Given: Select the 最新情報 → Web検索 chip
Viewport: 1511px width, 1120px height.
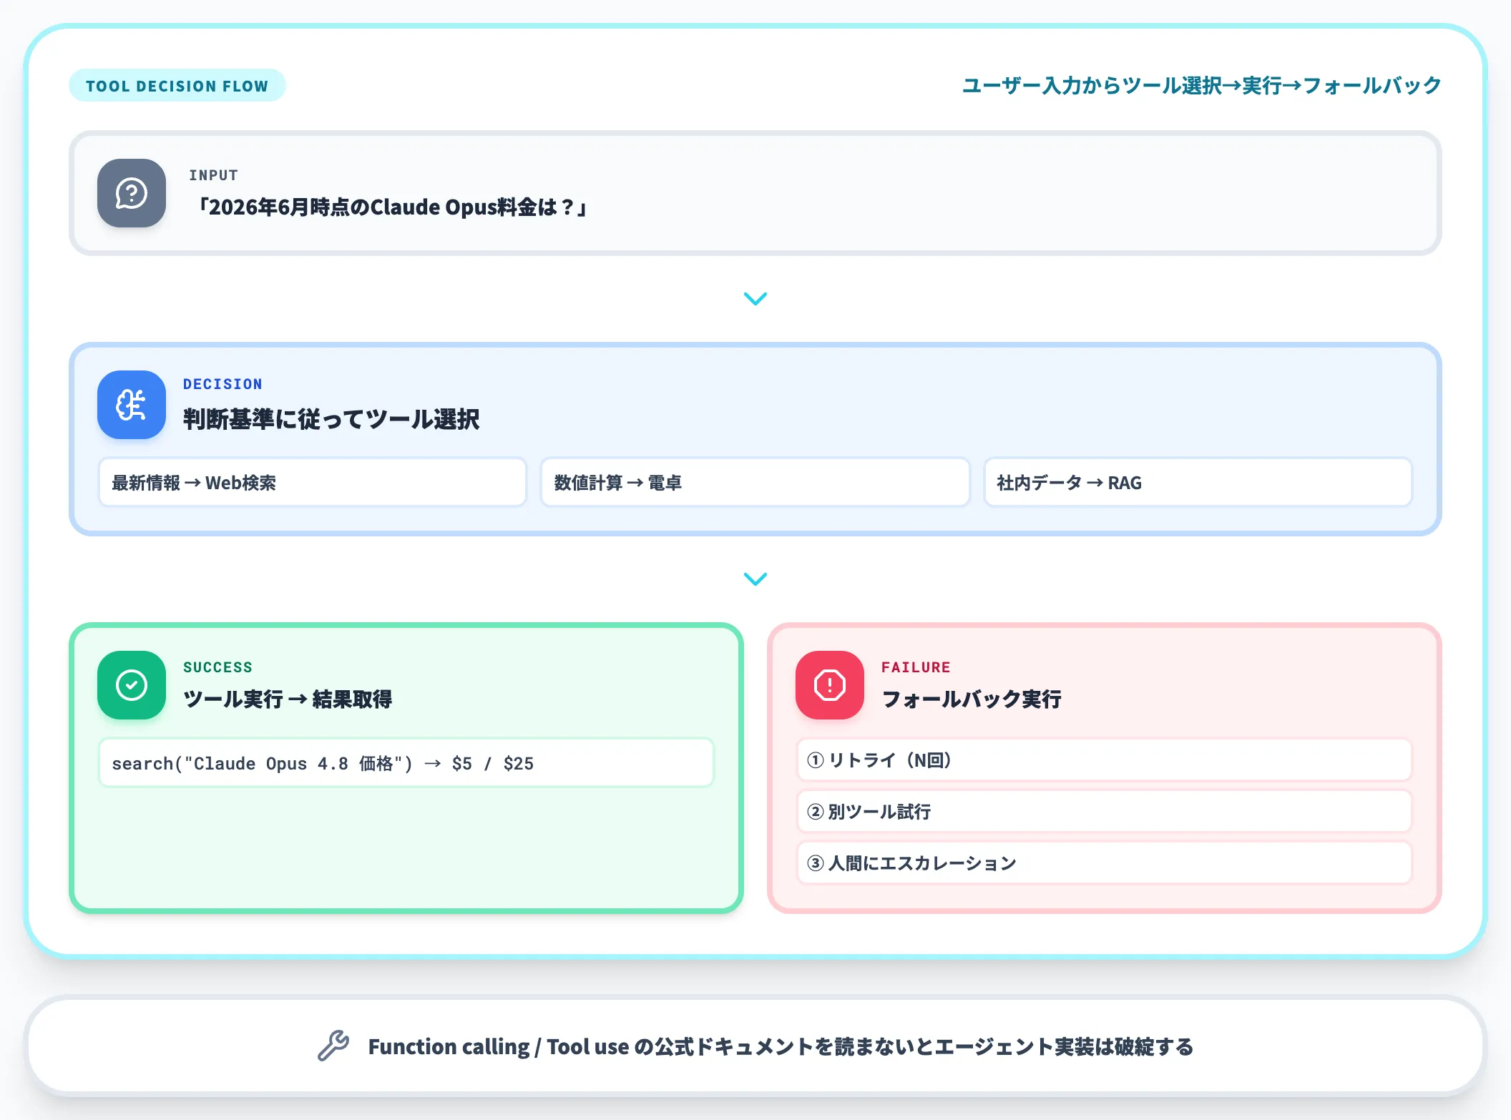Looking at the screenshot, I should click(312, 483).
